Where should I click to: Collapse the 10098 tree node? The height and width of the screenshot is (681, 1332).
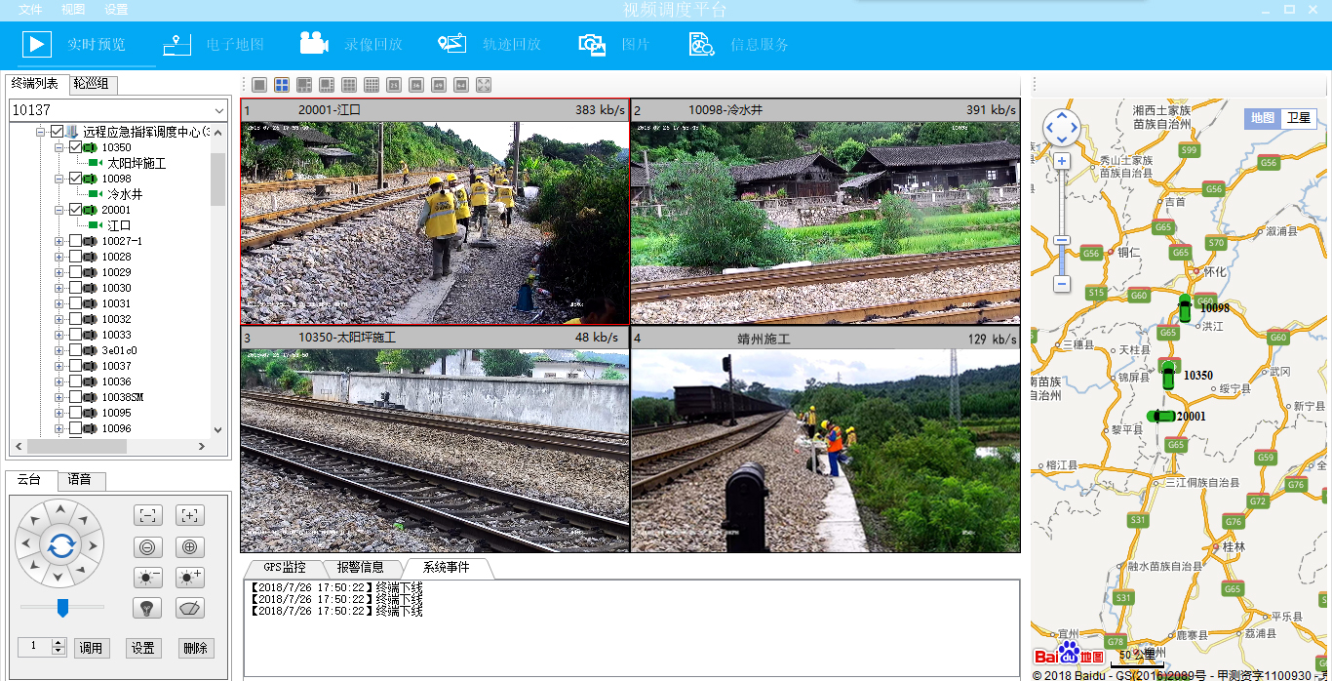point(59,179)
